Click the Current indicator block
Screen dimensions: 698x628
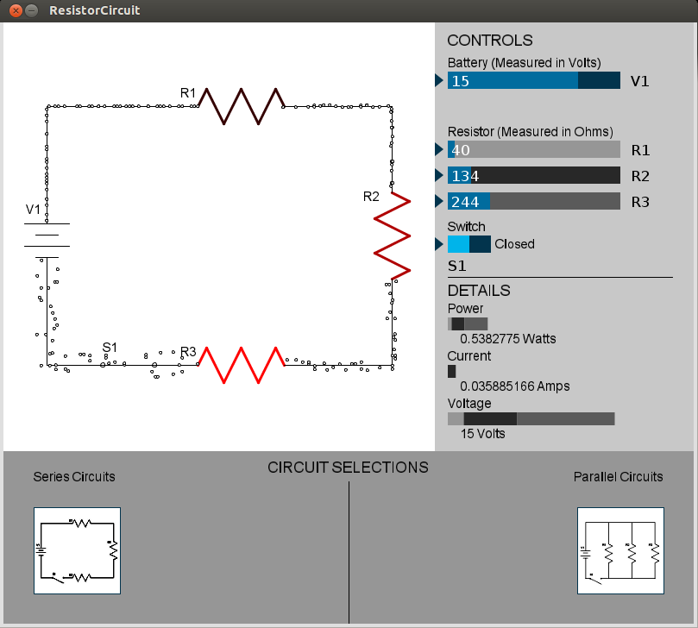(x=452, y=371)
